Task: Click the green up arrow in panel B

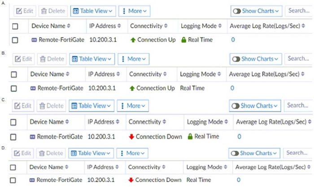Action: click(x=132, y=88)
